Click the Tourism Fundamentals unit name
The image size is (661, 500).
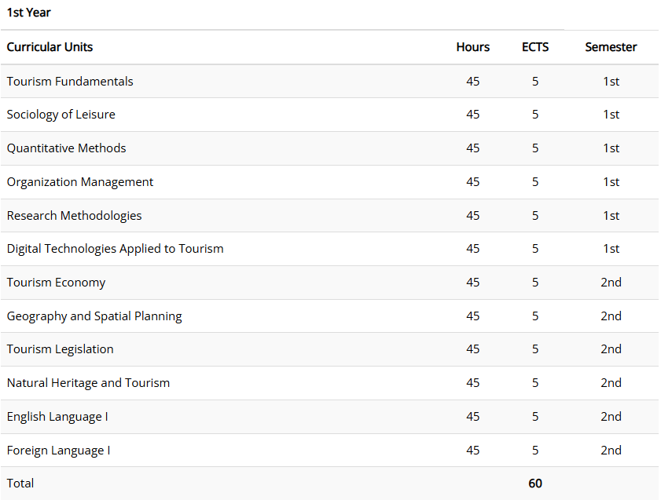click(70, 82)
